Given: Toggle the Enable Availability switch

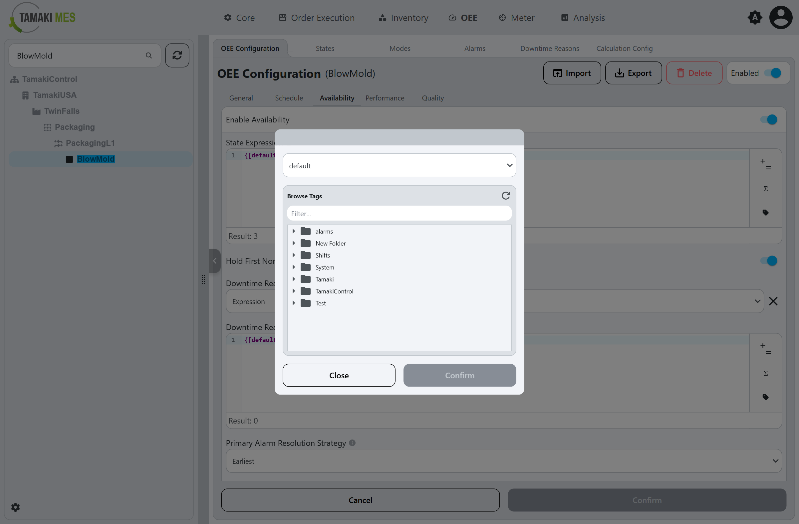Looking at the screenshot, I should 769,119.
